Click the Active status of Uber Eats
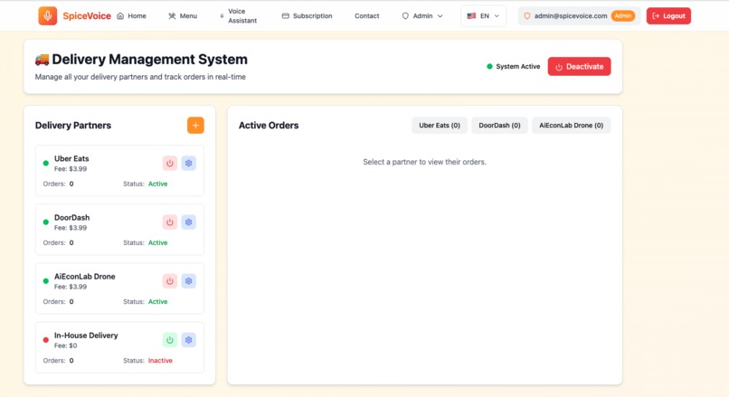Viewport: 729px width, 397px height. tap(157, 184)
